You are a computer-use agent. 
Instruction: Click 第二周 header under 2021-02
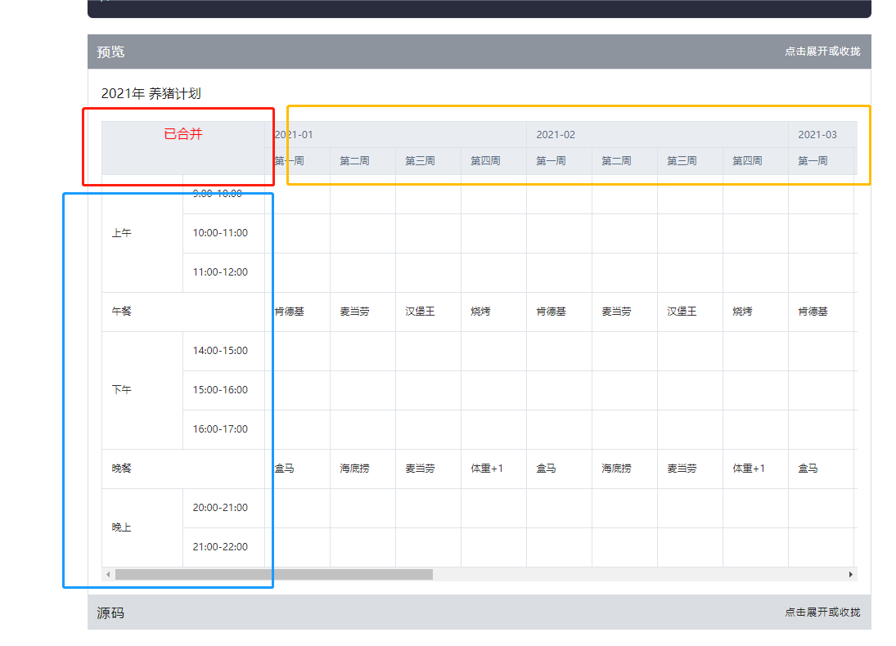(x=624, y=161)
